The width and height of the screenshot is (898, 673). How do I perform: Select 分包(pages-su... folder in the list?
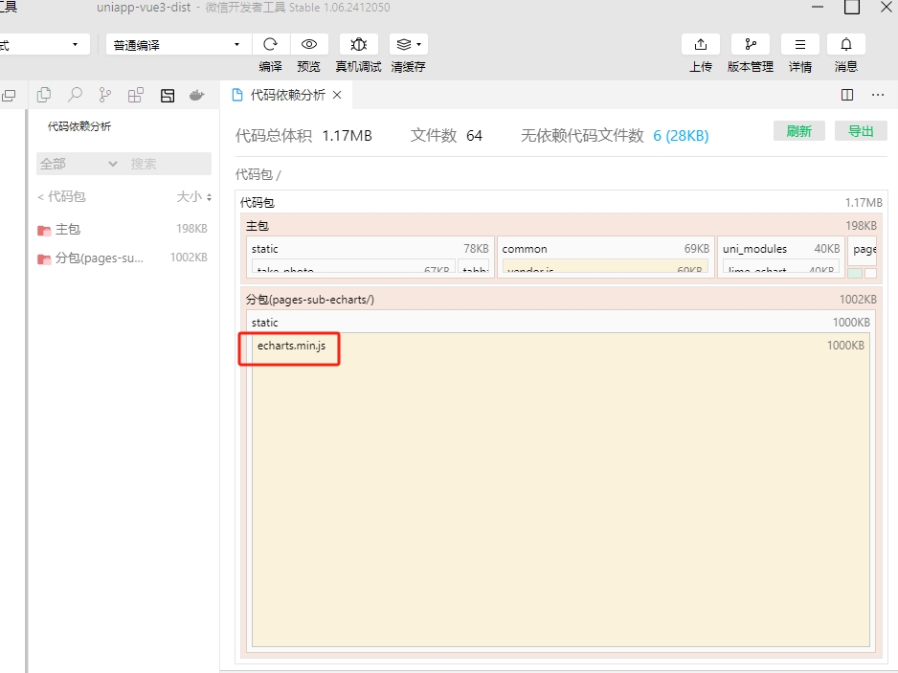(x=100, y=258)
